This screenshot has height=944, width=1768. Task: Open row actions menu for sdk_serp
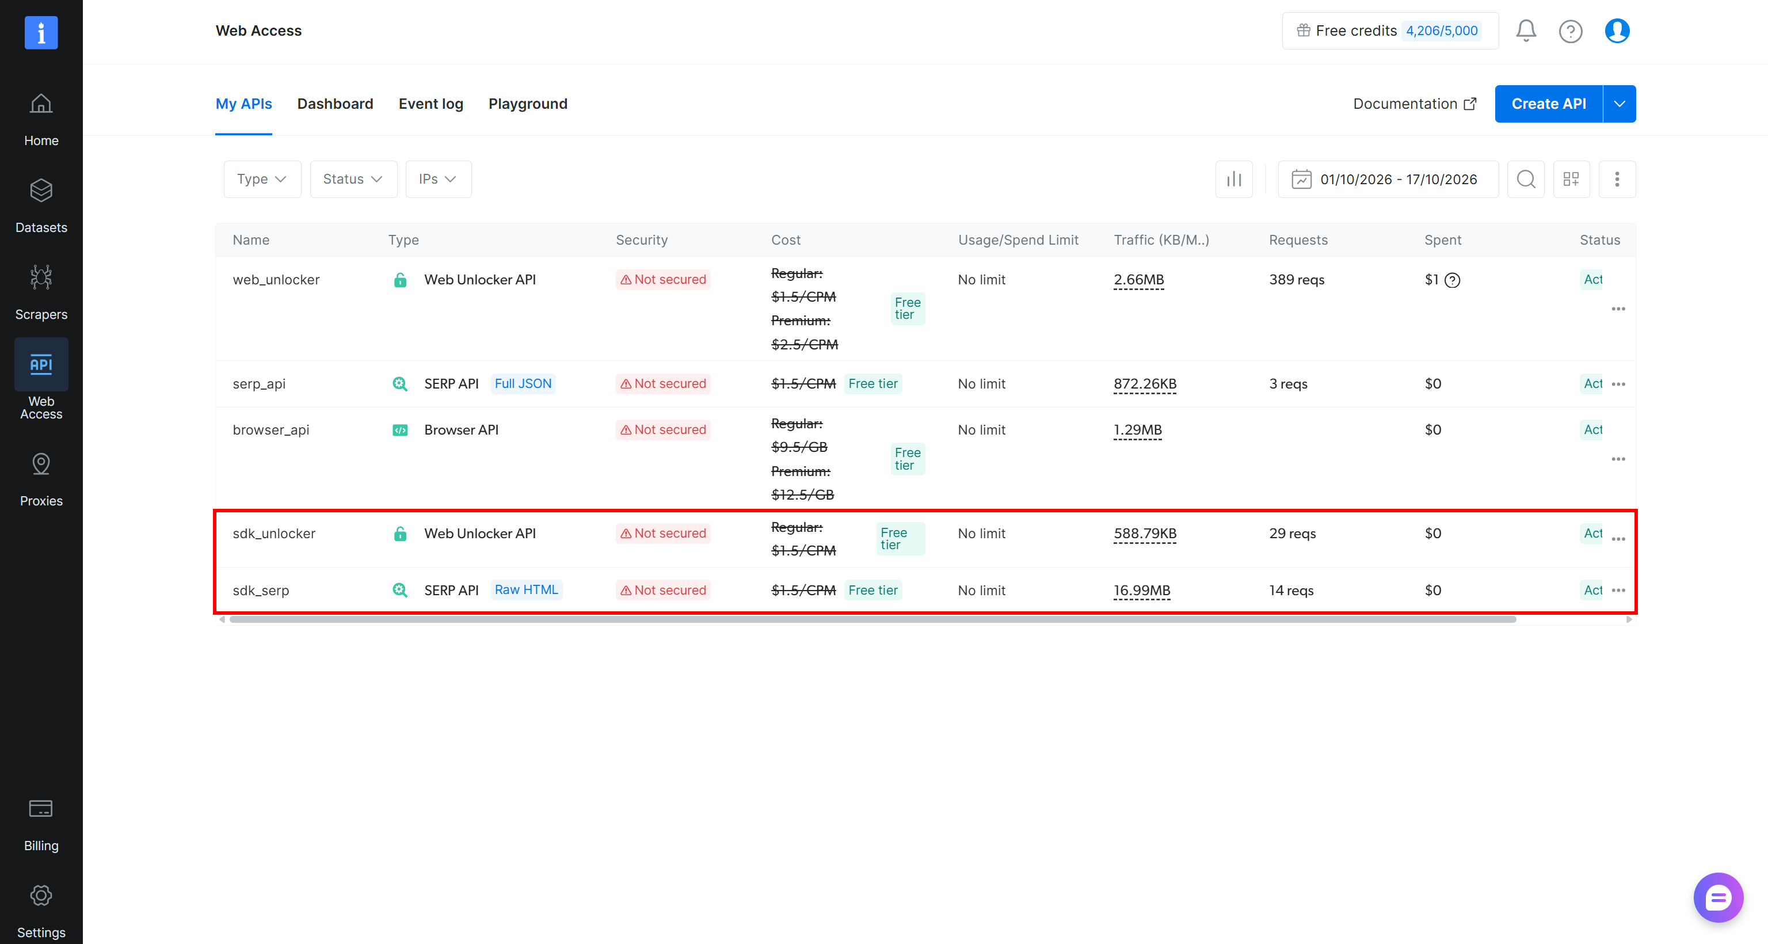pyautogui.click(x=1618, y=591)
